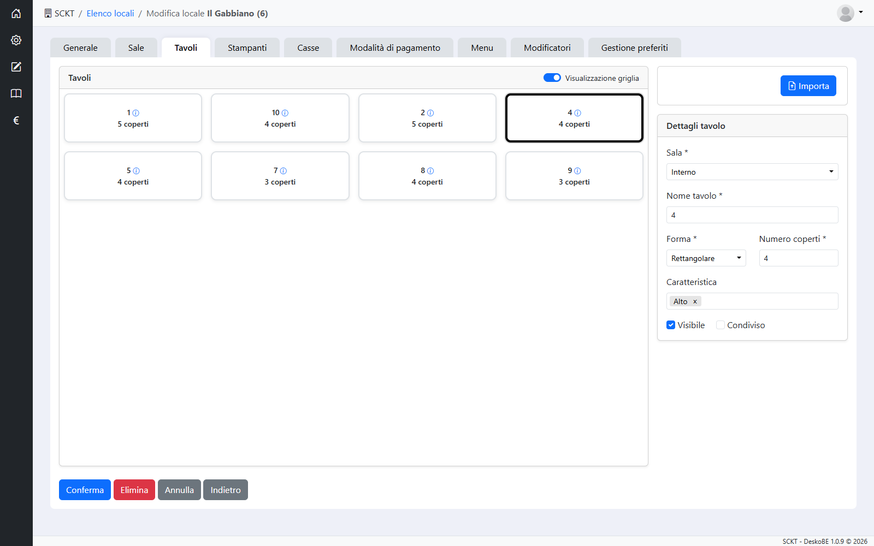Click the red Elimina button
The width and height of the screenshot is (874, 546).
(x=134, y=490)
